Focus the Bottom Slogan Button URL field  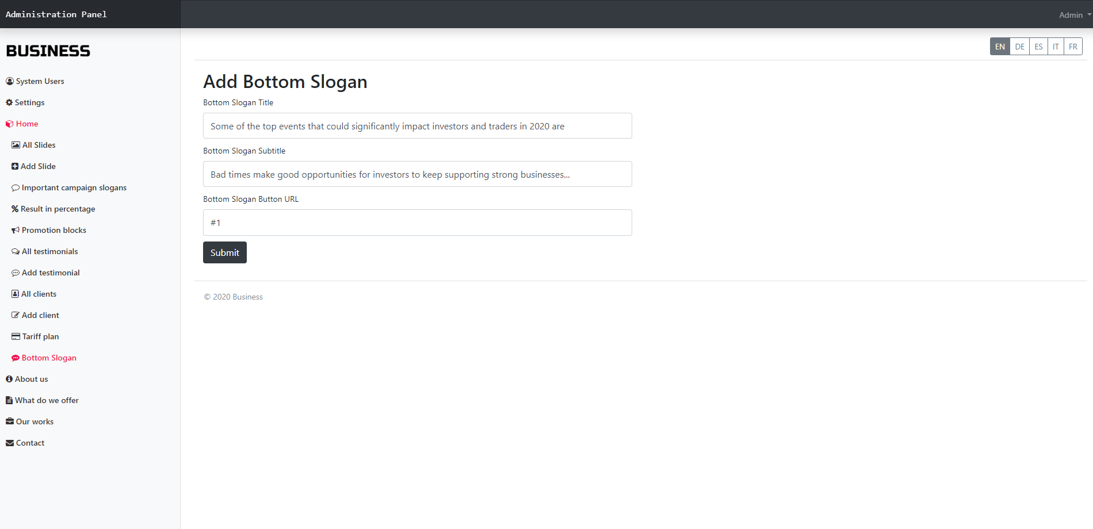click(x=418, y=223)
